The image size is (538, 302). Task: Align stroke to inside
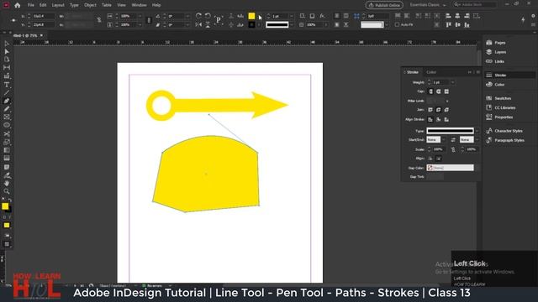[438, 119]
